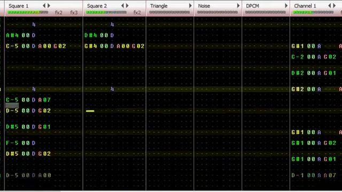Select volume D in the Square 2 D#4 row
This screenshot has width=342, height=192.
[x=112, y=35]
